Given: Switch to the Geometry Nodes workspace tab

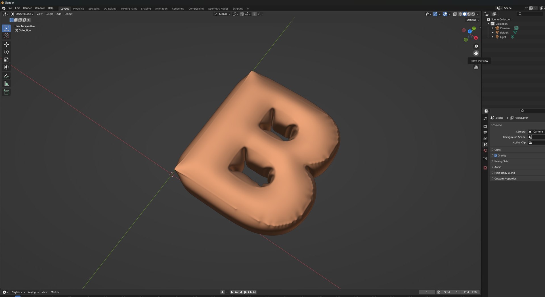Looking at the screenshot, I should (x=218, y=9).
